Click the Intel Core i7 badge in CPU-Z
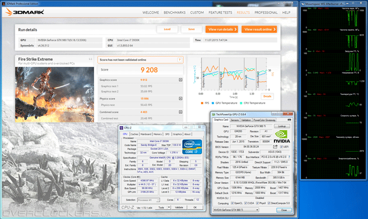 coord(192,147)
